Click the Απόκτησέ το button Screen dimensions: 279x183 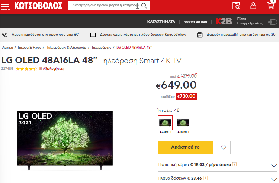pos(185,147)
